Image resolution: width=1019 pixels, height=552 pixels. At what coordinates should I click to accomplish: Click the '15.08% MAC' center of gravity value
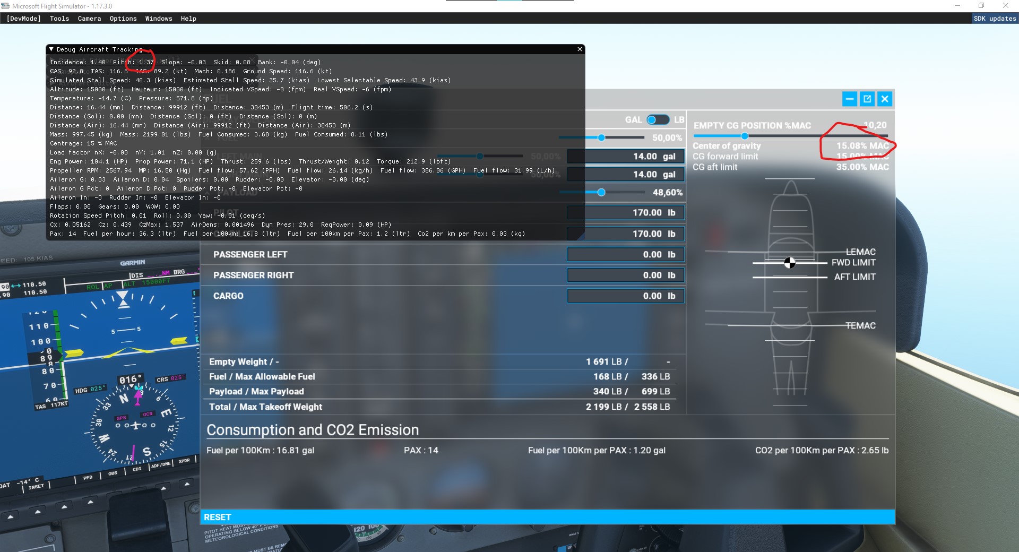pyautogui.click(x=862, y=146)
